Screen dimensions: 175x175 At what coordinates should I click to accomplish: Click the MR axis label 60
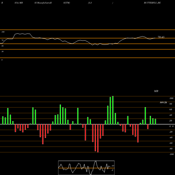click(170, 110)
